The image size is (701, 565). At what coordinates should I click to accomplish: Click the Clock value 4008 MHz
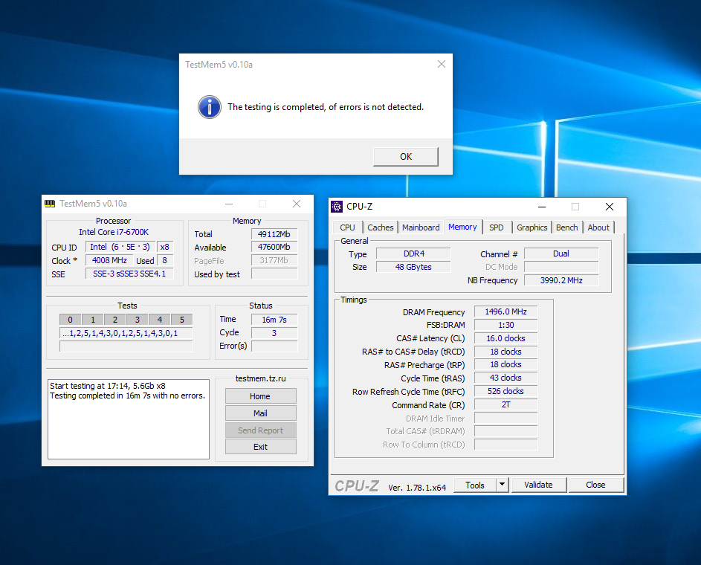[x=109, y=260]
